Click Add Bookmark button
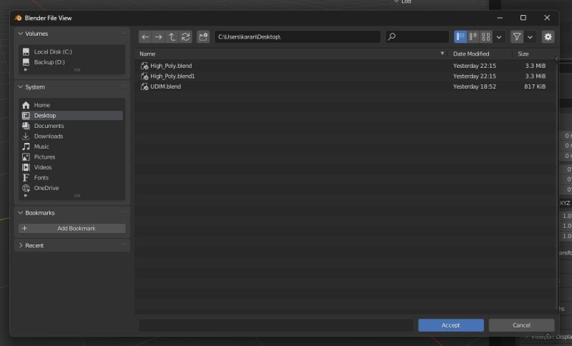572x346 pixels. coord(72,229)
